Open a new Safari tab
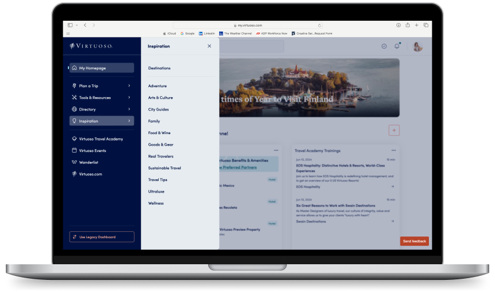Viewport: 495px width, 292px height. 417,25
